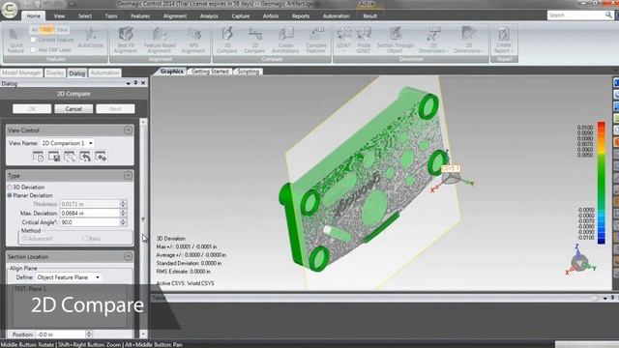619x348 pixels.
Task: Click the save view icon in View Control
Action: (x=54, y=157)
